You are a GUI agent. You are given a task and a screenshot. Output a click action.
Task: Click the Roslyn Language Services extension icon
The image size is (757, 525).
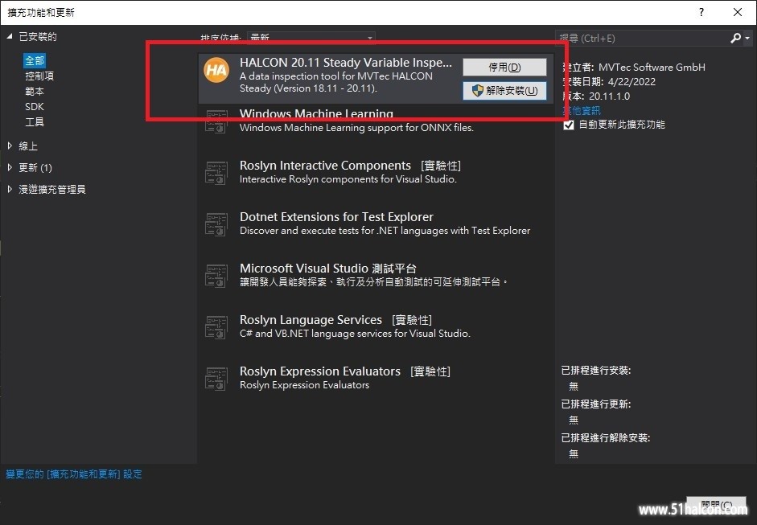point(216,327)
